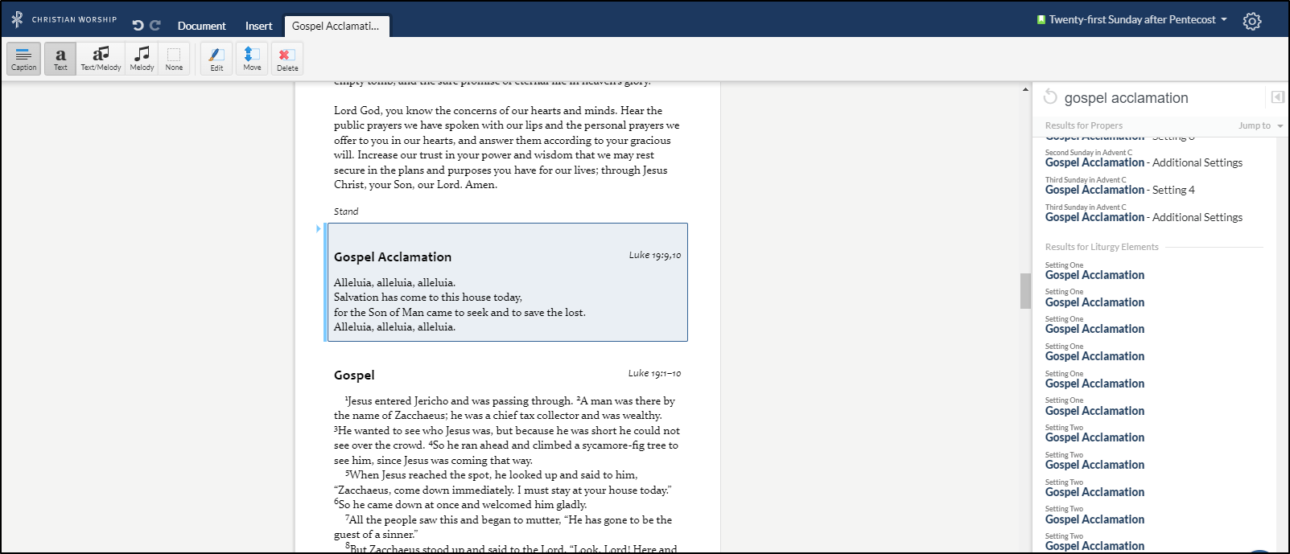This screenshot has height=554, width=1290.
Task: Select the Move tool
Action: coord(252,59)
